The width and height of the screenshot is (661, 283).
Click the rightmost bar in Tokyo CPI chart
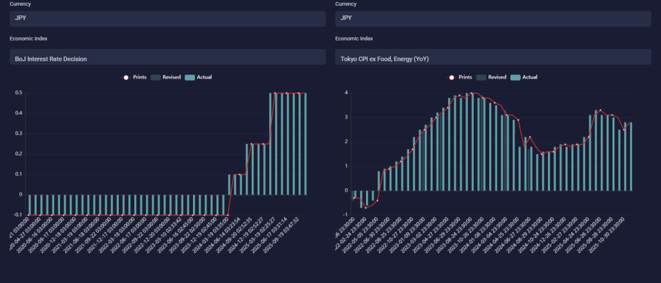[x=631, y=157]
